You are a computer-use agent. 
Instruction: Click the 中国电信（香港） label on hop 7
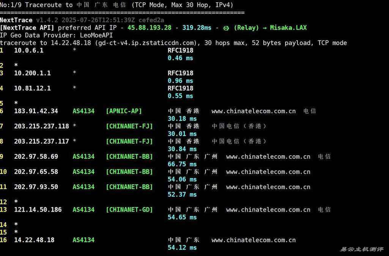click(x=239, y=126)
